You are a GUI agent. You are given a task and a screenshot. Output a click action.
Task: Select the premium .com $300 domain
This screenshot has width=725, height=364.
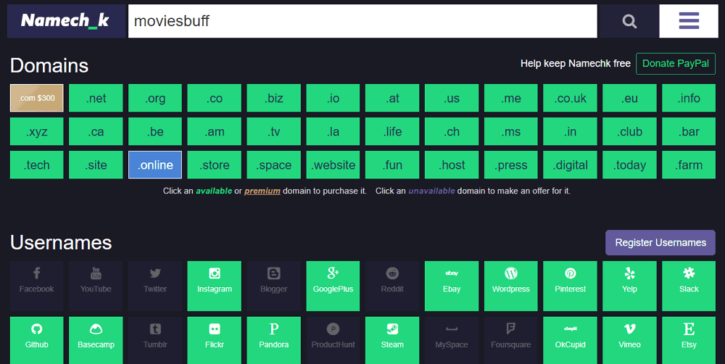coord(37,98)
